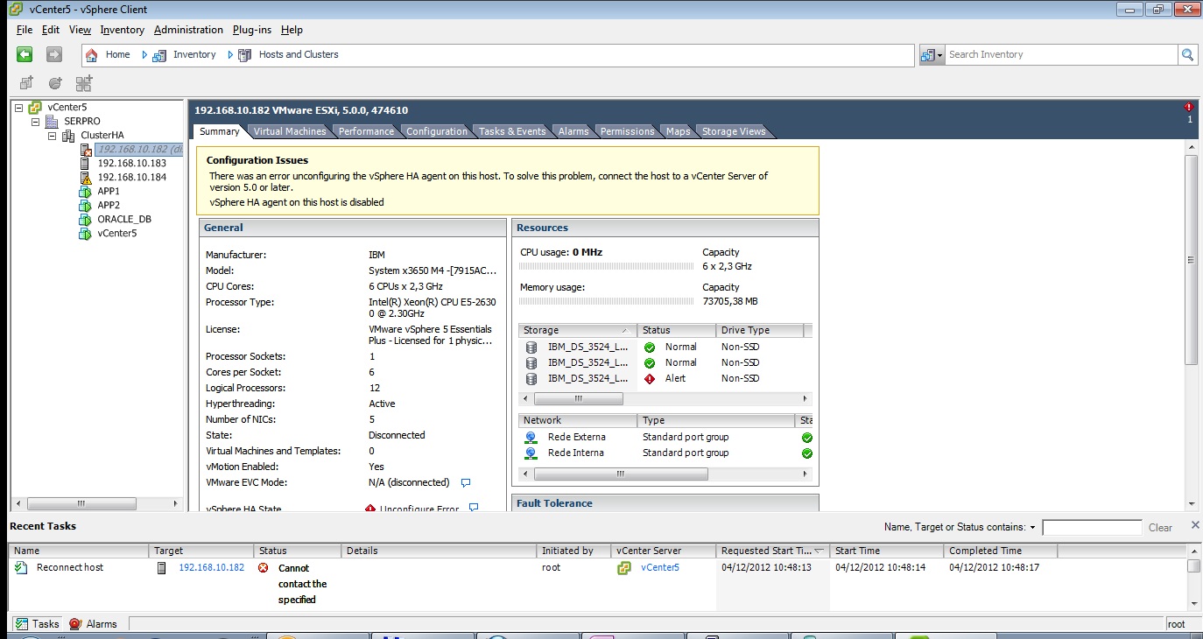Select the ORACLE_DB virtual machine
Viewport: 1203px width, 639px height.
coord(123,219)
